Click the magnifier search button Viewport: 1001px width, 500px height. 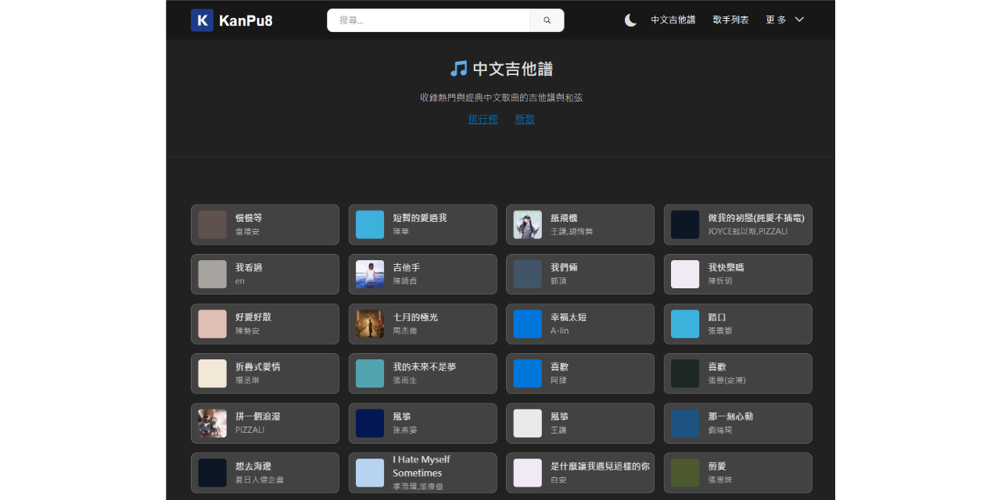547,20
